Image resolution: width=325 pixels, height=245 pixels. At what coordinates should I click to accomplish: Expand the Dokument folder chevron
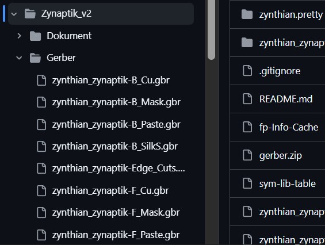point(19,36)
